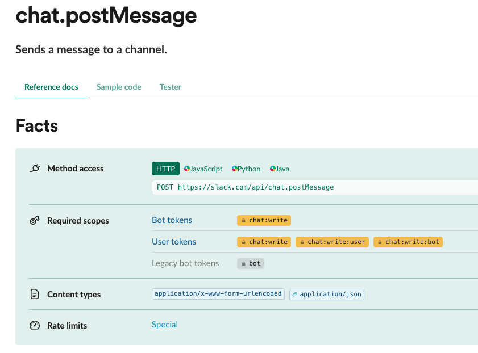Viewport: 478px width, 353px height.
Task: Click the lock icon in bot badge
Action: (244, 264)
